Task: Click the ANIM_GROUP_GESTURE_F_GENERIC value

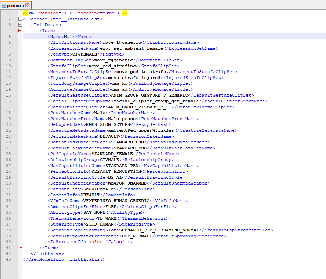Action: 149,95
